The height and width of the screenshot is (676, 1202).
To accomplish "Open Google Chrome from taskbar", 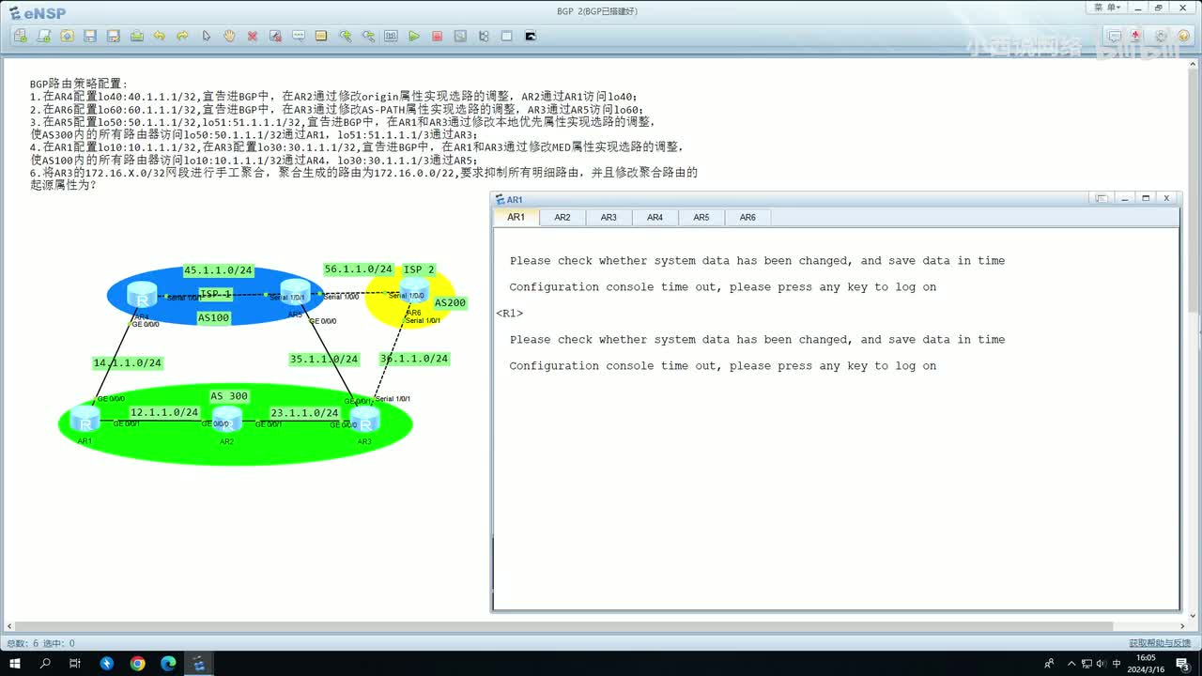I will pyautogui.click(x=138, y=664).
